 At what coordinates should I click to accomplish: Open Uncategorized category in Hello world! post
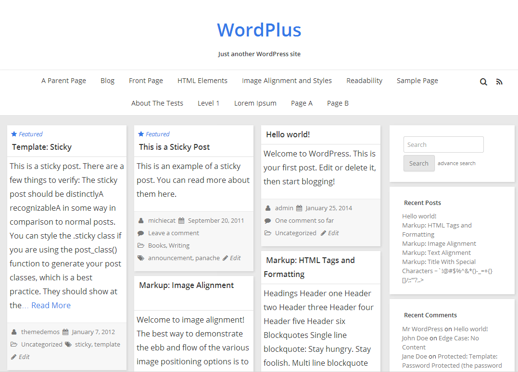(x=296, y=233)
